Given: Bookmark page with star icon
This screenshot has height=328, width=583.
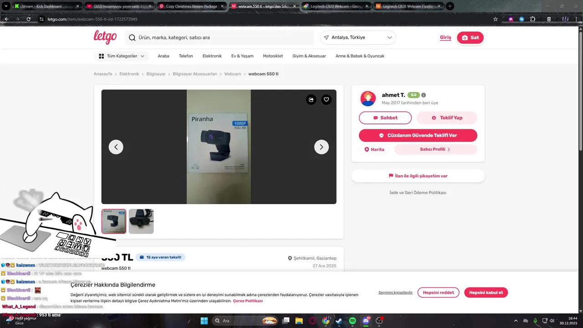Looking at the screenshot, I should [496, 19].
